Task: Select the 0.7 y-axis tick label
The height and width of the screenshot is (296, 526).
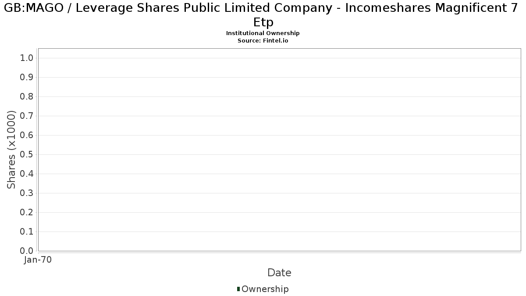Action: 27,116
